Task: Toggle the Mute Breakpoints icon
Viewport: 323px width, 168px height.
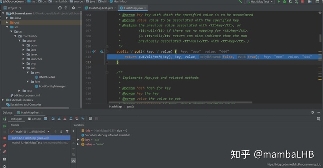Action: click(4, 152)
